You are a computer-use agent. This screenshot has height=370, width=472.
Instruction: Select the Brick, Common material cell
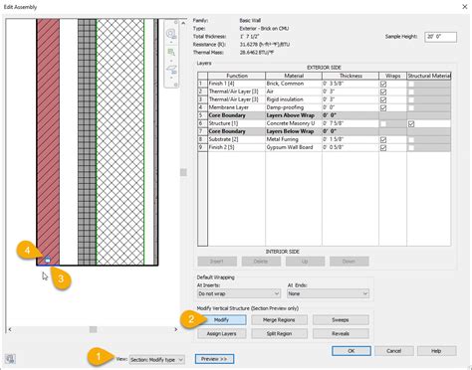coord(294,84)
